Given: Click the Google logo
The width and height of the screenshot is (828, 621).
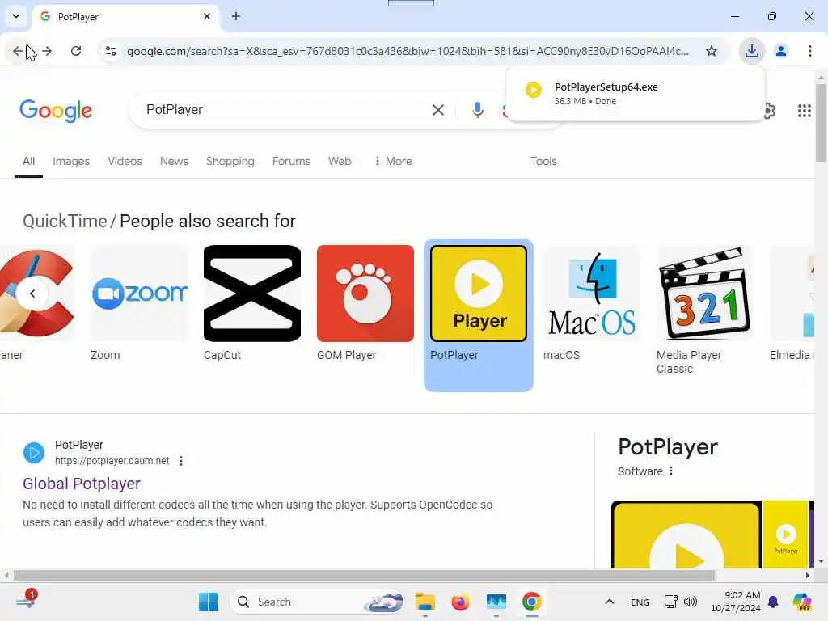Looking at the screenshot, I should tap(56, 110).
